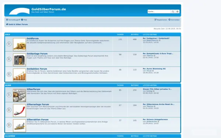Click Registrieren to sign up
221x138 pixels.
click(x=161, y=20)
